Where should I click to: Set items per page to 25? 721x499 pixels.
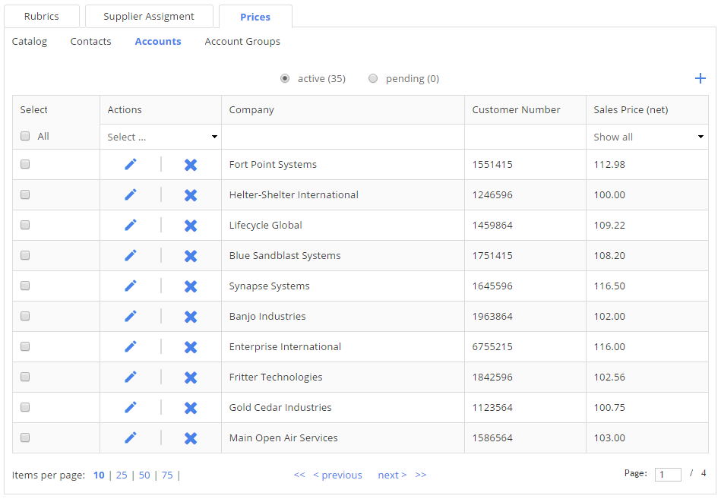[122, 475]
